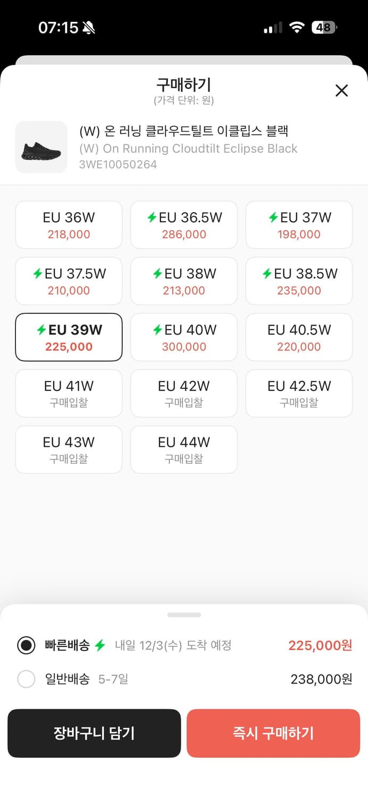The image size is (368, 798).
Task: Tap the delivery panel drag handle
Action: (184, 615)
